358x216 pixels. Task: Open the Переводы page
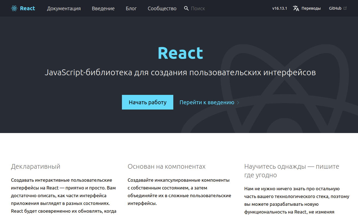click(311, 9)
